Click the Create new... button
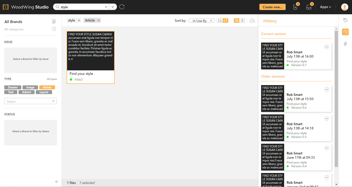352x187 pixels. tap(272, 7)
